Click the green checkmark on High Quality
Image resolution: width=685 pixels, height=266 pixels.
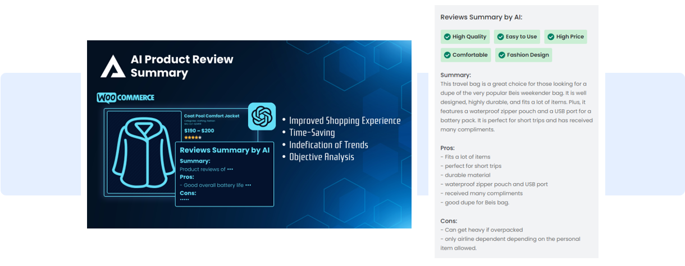click(x=447, y=37)
